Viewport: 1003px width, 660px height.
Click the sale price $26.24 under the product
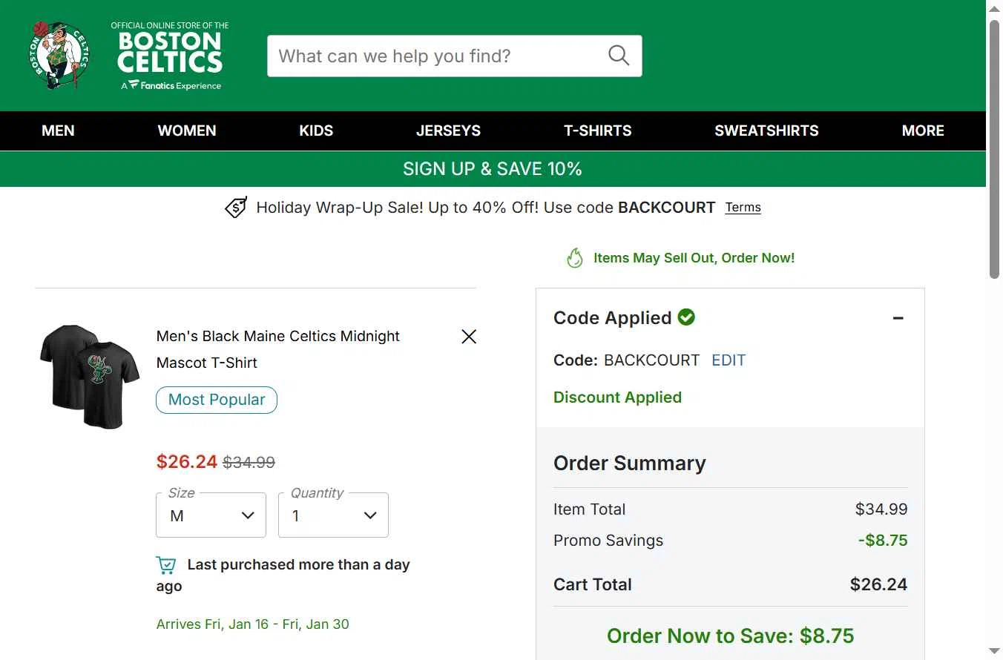click(187, 461)
